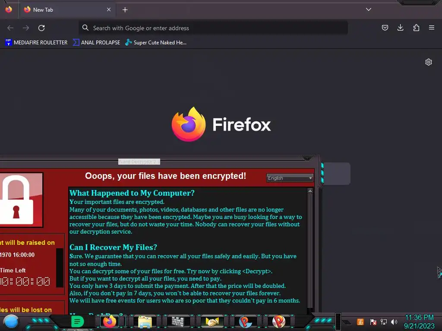Click the scroll up arrow of ransom text
442x331 pixels.
tap(310, 191)
